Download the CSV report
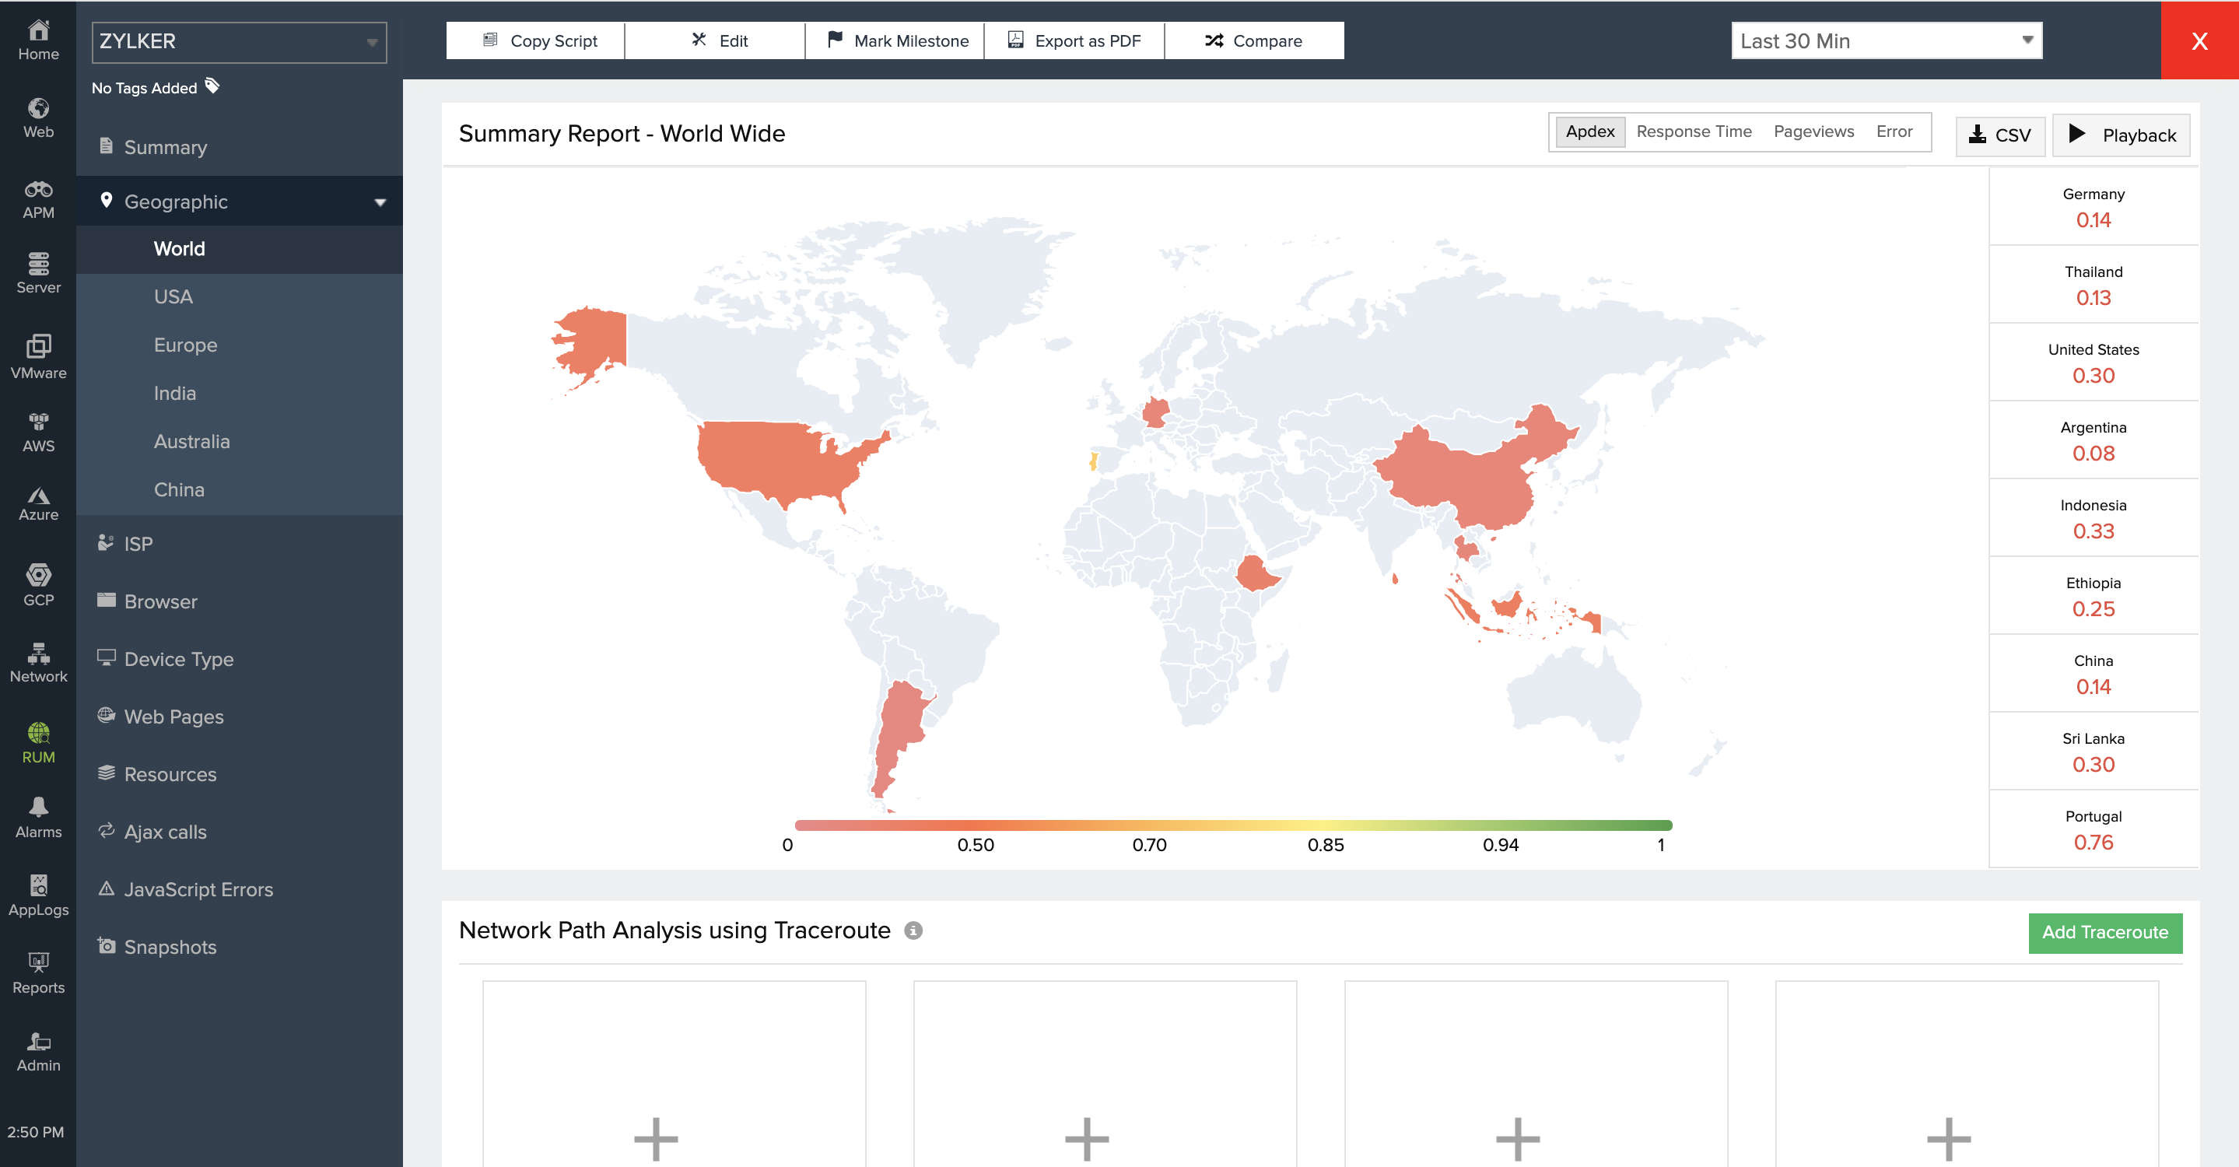 click(2000, 135)
